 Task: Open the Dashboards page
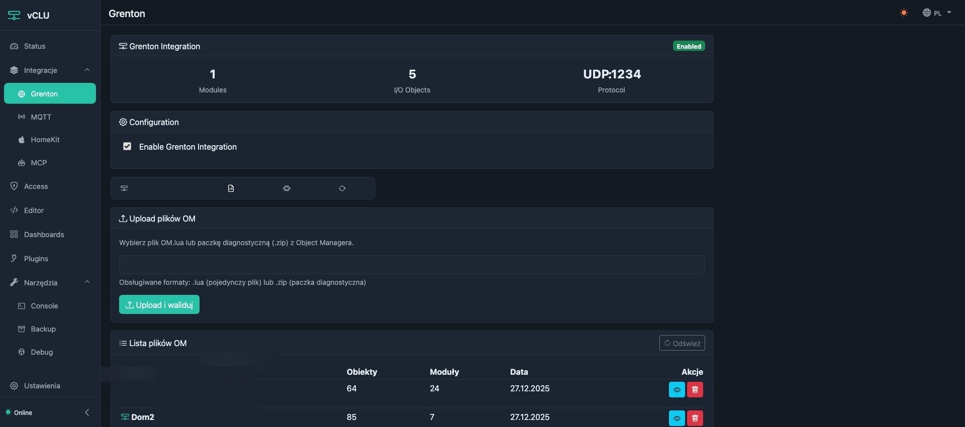(44, 235)
